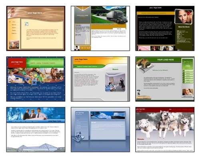This screenshot has width=200, height=158.
Task: Open About Us in daycare green nav bar
Action: click(x=33, y=63)
